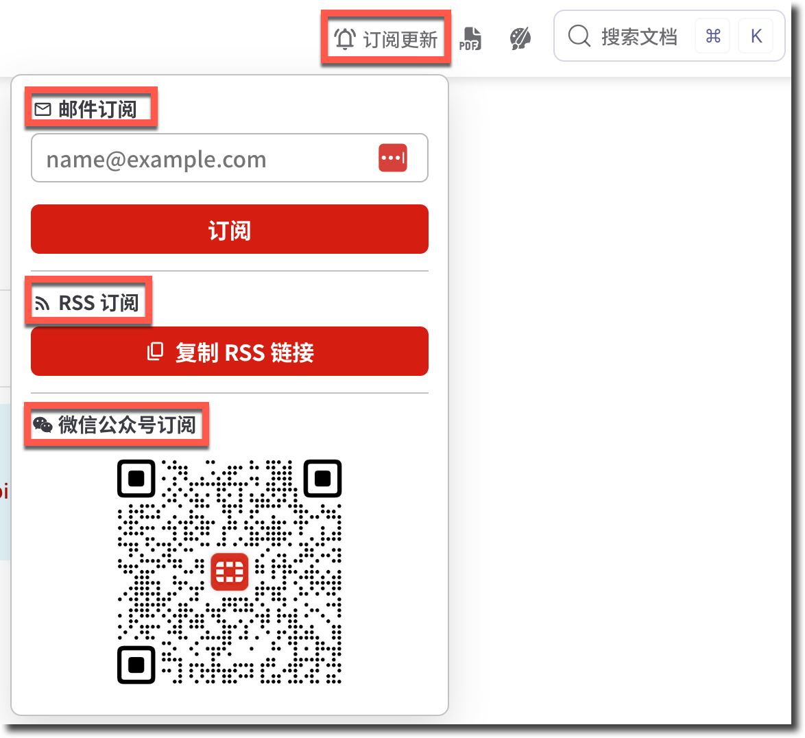Click the WeChat QR code image
The width and height of the screenshot is (805, 738).
tap(230, 571)
